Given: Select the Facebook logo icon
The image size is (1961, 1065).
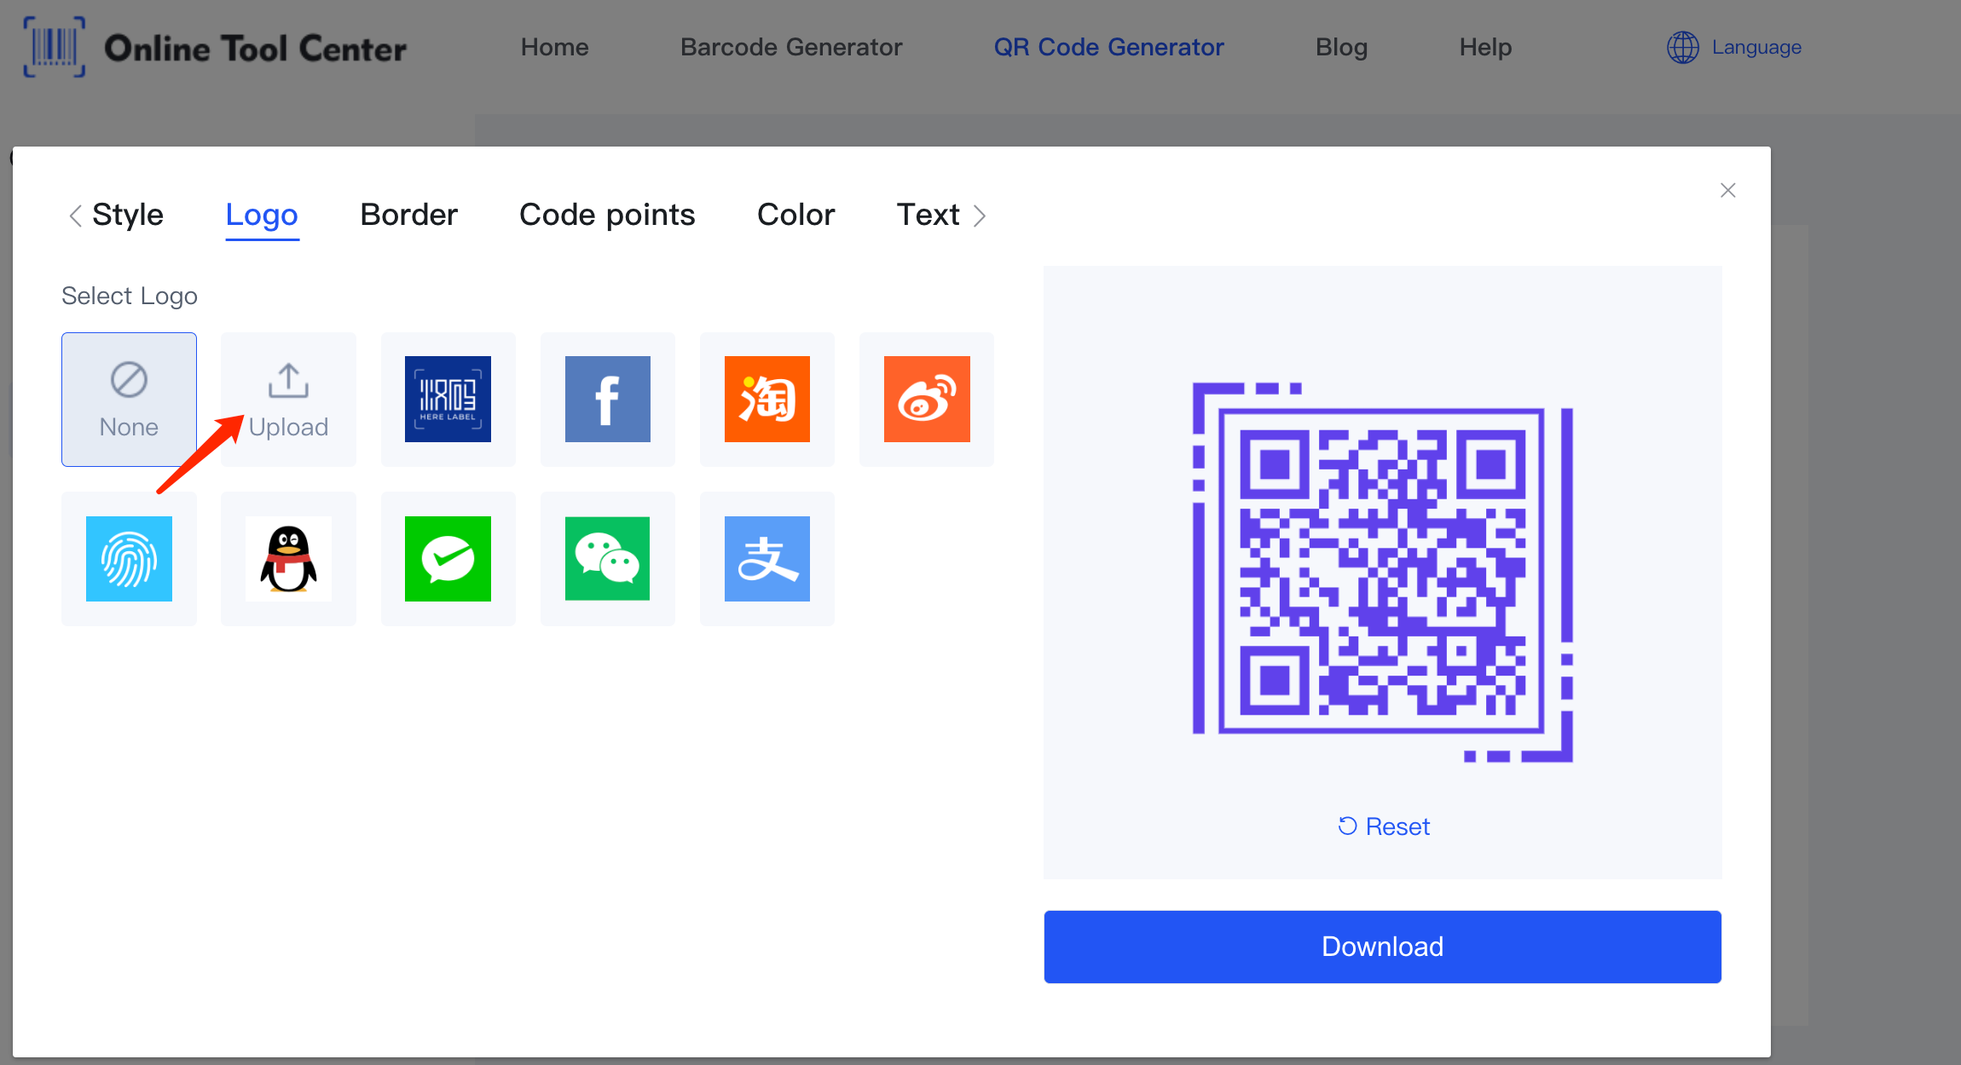Looking at the screenshot, I should coord(607,397).
